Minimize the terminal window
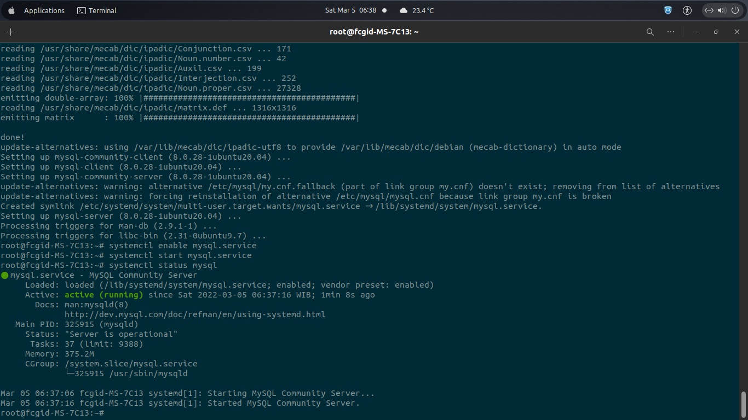Viewport: 748px width, 420px height. (x=695, y=32)
